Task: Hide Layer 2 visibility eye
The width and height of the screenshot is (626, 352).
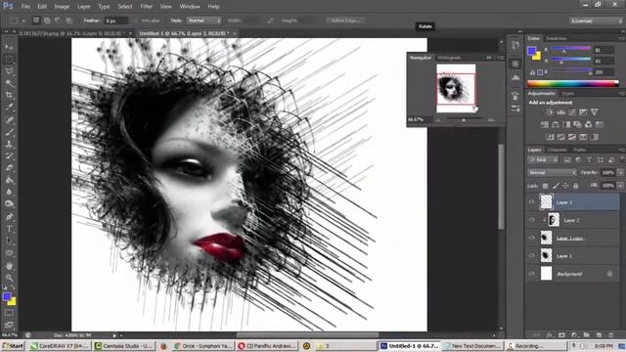Action: [531, 220]
